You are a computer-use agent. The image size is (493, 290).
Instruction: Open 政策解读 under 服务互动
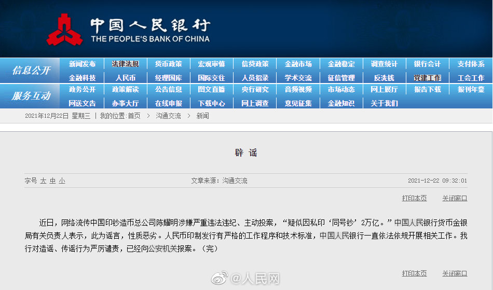125,89
